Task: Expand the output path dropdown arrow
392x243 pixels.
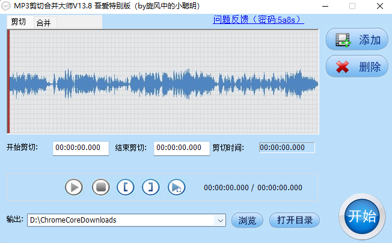Action: [220, 220]
